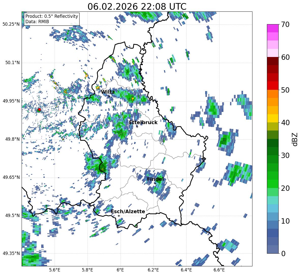The height and width of the screenshot is (275, 301).
Task: Click the 50.25°N latitude label
Action: tap(11, 24)
